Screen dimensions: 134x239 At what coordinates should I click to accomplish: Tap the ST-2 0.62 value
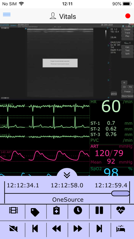(111, 129)
